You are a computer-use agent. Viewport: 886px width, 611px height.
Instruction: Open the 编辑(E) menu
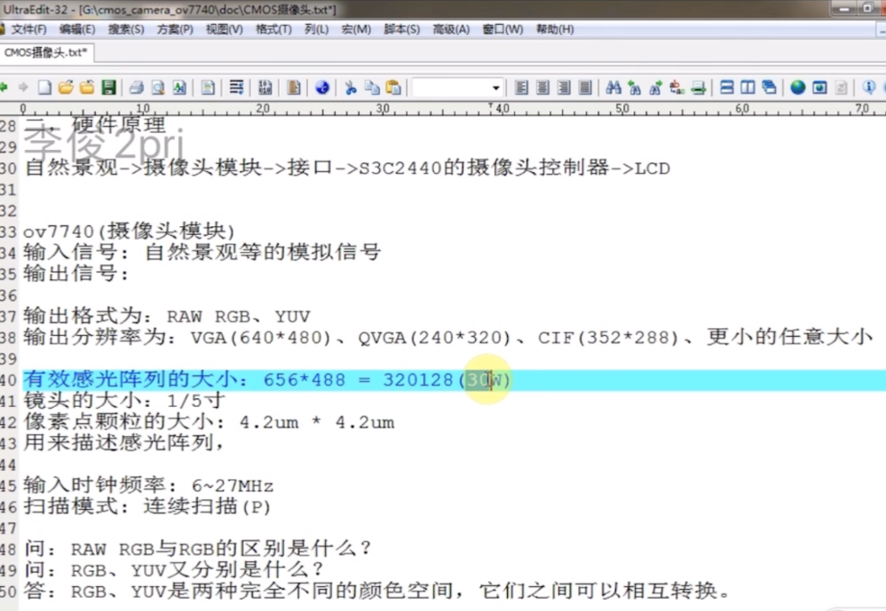[77, 29]
